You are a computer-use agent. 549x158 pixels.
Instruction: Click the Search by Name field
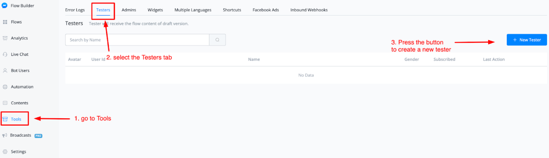137,40
